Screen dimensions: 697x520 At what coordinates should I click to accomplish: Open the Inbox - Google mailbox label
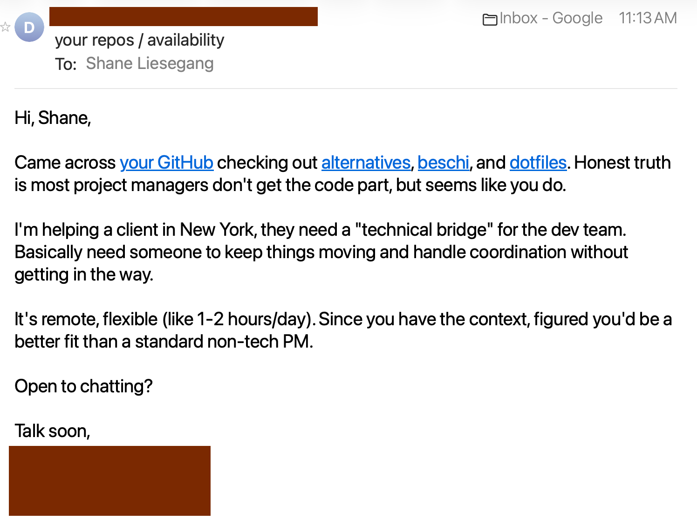[x=551, y=18]
